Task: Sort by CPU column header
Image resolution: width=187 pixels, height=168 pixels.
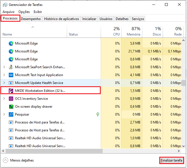Action: coord(111,32)
